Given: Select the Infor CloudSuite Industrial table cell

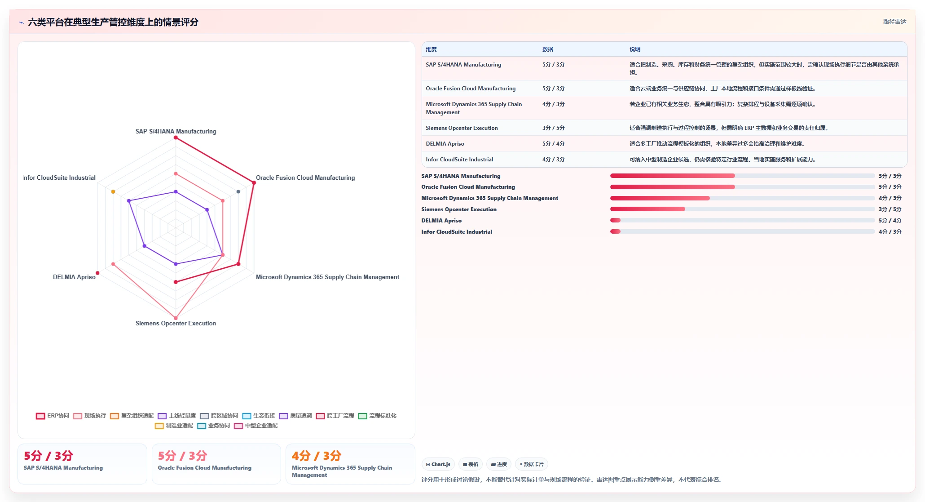Looking at the screenshot, I should (459, 160).
